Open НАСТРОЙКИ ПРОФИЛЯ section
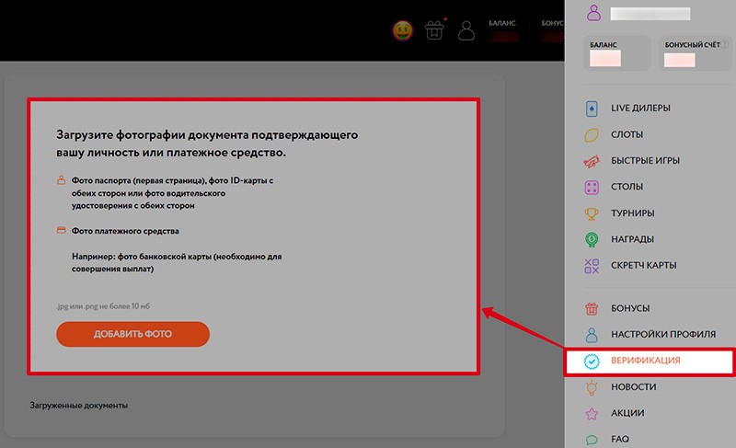This screenshot has height=448, width=736. tap(663, 335)
